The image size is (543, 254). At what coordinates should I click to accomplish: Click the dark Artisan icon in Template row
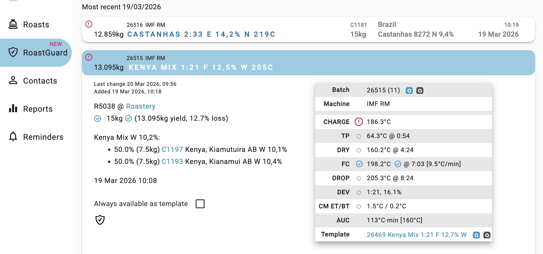pyautogui.click(x=487, y=235)
